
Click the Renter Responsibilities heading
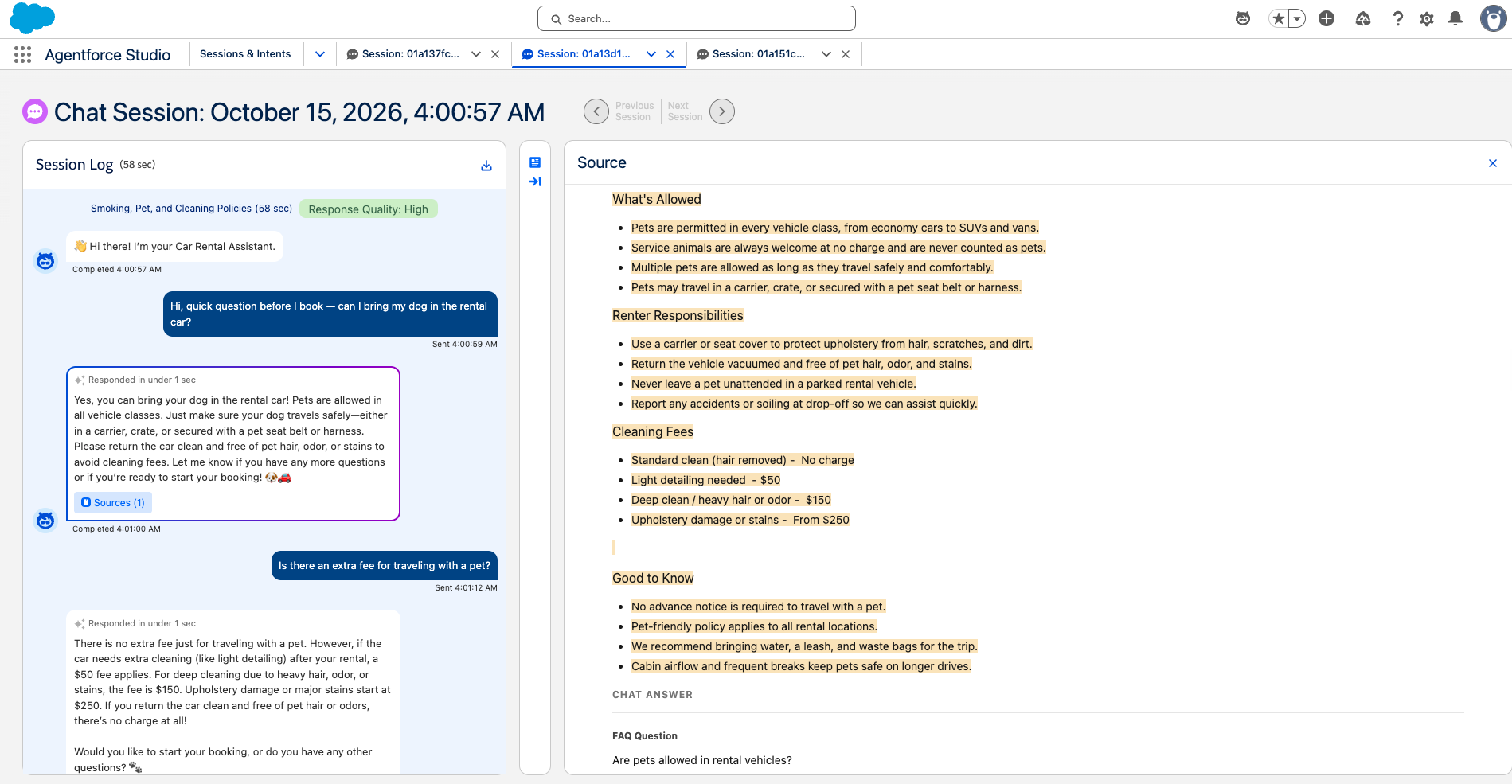678,315
